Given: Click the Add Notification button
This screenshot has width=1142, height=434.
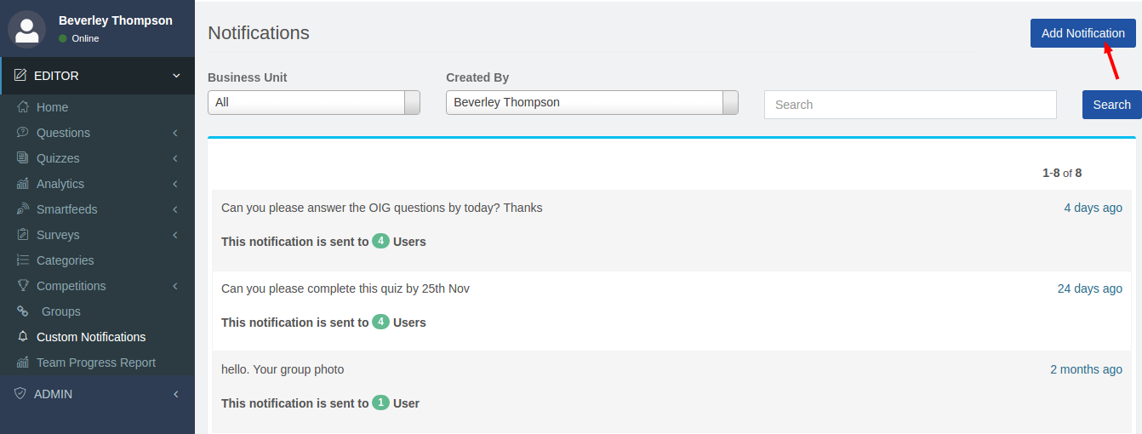Looking at the screenshot, I should click(1082, 33).
